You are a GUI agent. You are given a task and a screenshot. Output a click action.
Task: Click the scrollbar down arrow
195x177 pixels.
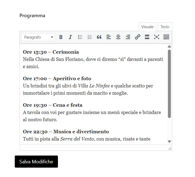pyautogui.click(x=169, y=142)
